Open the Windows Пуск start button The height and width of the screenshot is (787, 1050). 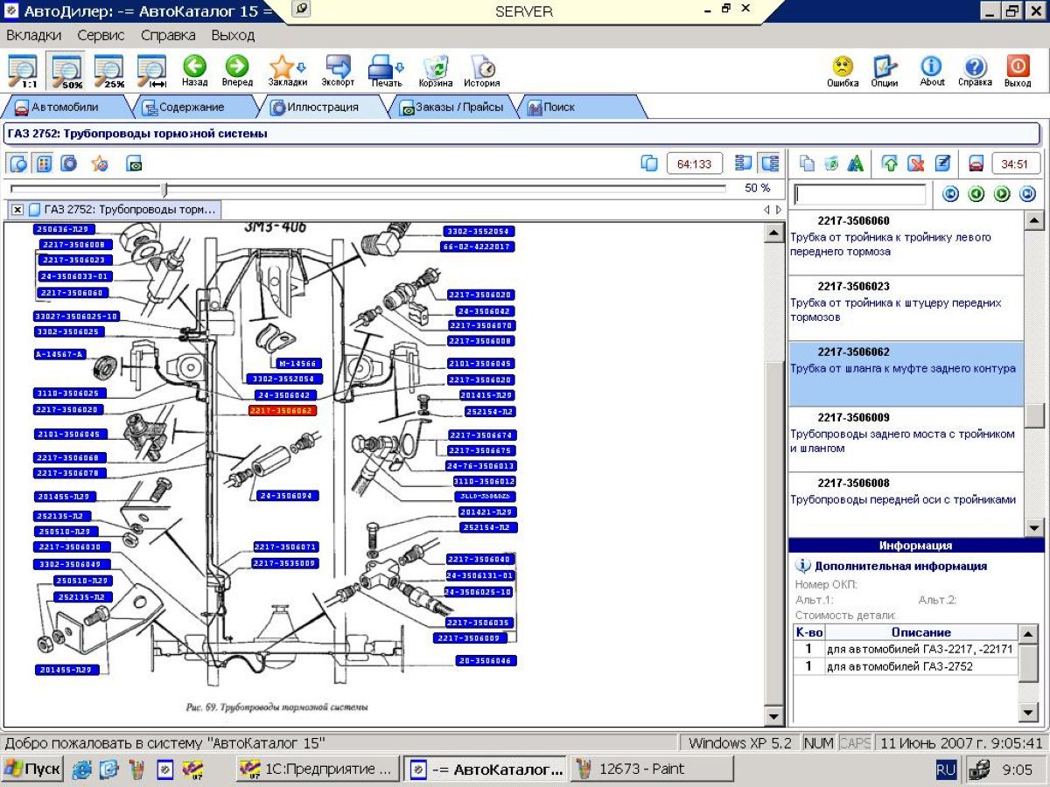tap(31, 770)
